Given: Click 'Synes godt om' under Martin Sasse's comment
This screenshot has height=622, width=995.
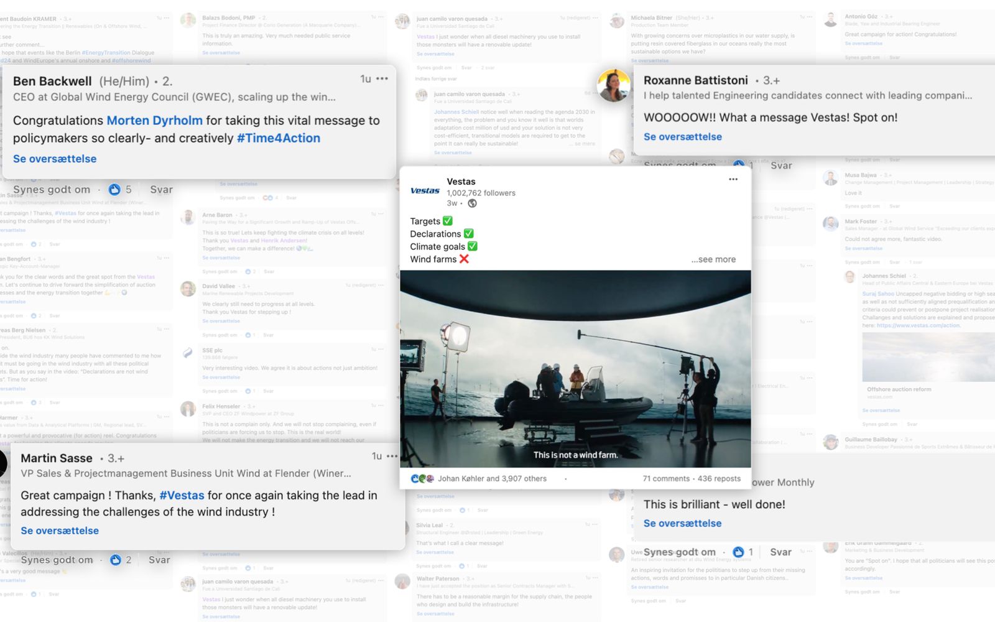Looking at the screenshot, I should [x=57, y=560].
